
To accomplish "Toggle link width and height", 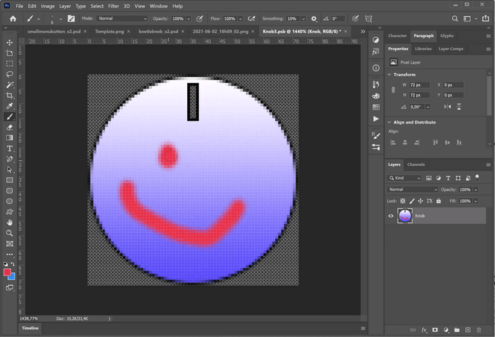I will tap(393, 90).
